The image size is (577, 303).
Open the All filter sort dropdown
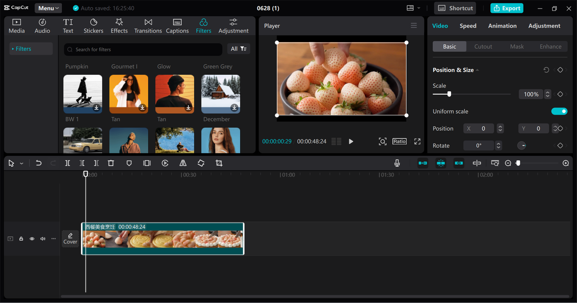pos(238,49)
